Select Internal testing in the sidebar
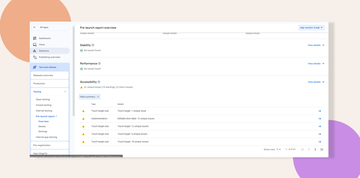 (44, 111)
